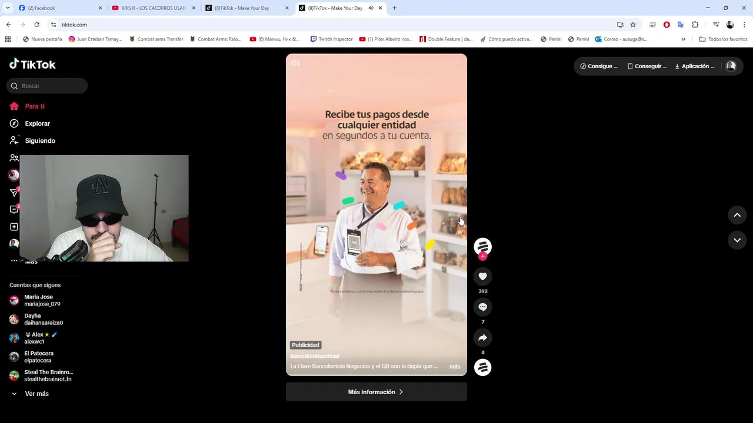Open the Friends icon in sidebar
Image resolution: width=753 pixels, height=423 pixels.
coord(14,158)
